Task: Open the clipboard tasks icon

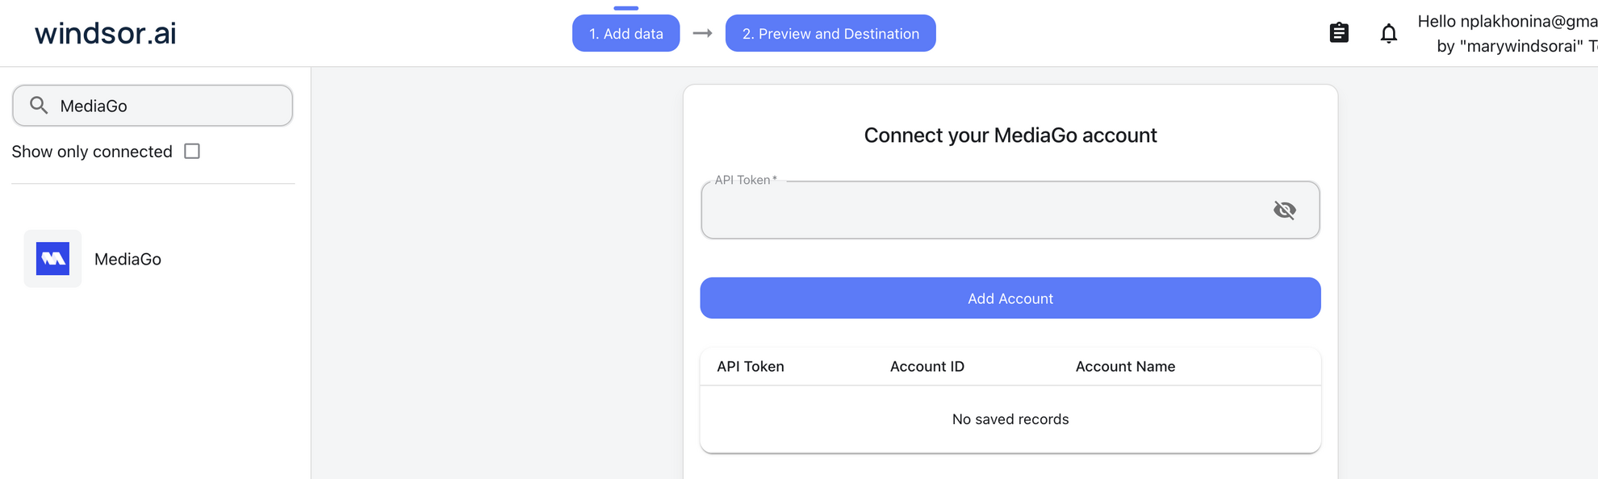Action: [1339, 33]
